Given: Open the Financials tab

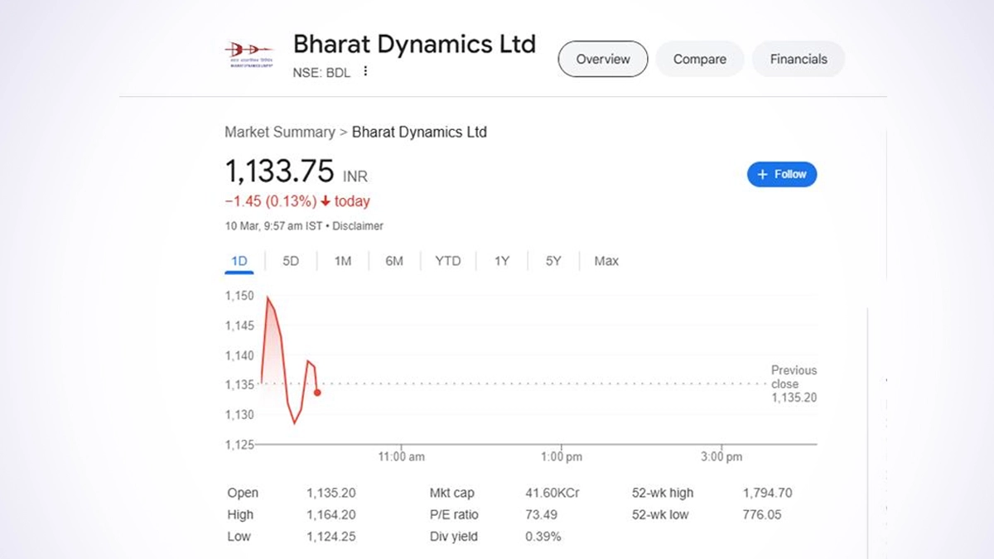Looking at the screenshot, I should 799,59.
